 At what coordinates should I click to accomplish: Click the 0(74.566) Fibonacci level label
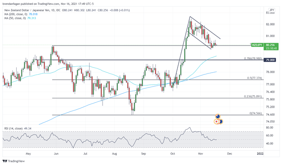256,113
